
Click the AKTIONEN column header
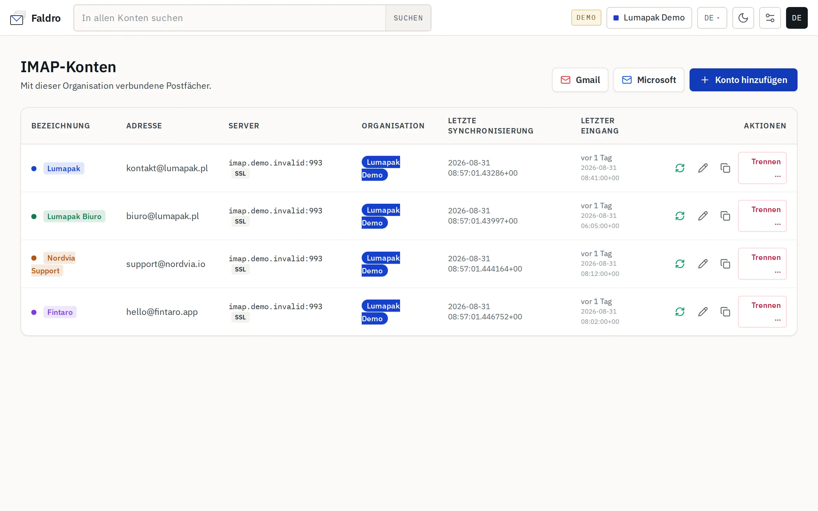[x=765, y=126]
